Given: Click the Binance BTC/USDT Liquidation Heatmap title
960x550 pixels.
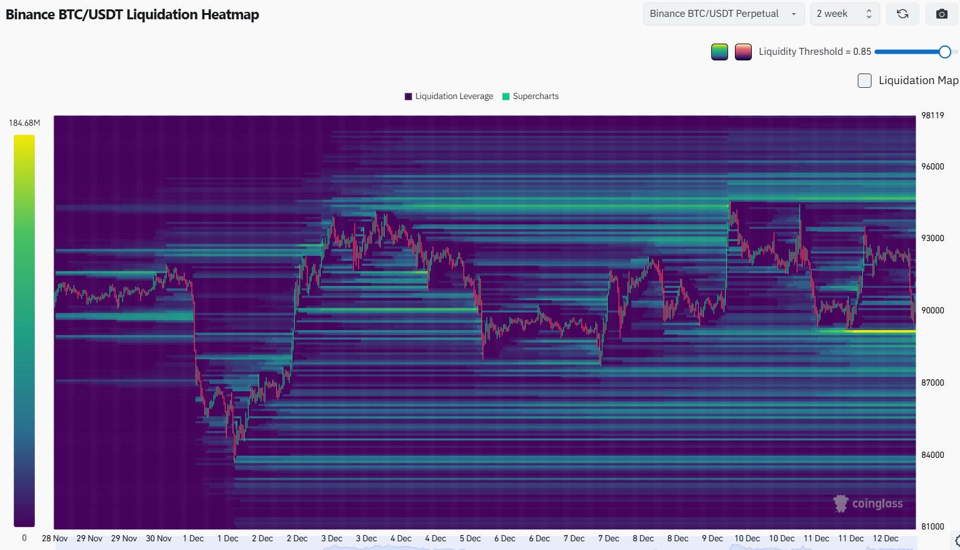Looking at the screenshot, I should pos(132,14).
